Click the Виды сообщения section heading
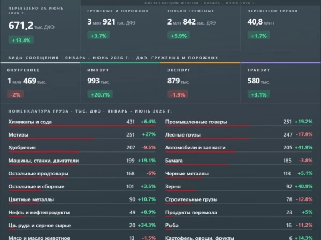 pos(113,58)
